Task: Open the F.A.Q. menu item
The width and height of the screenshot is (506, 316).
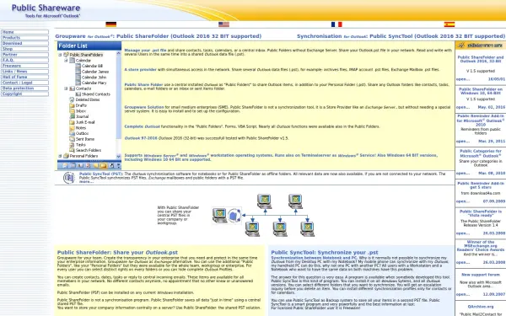Action: pyautogui.click(x=24, y=60)
